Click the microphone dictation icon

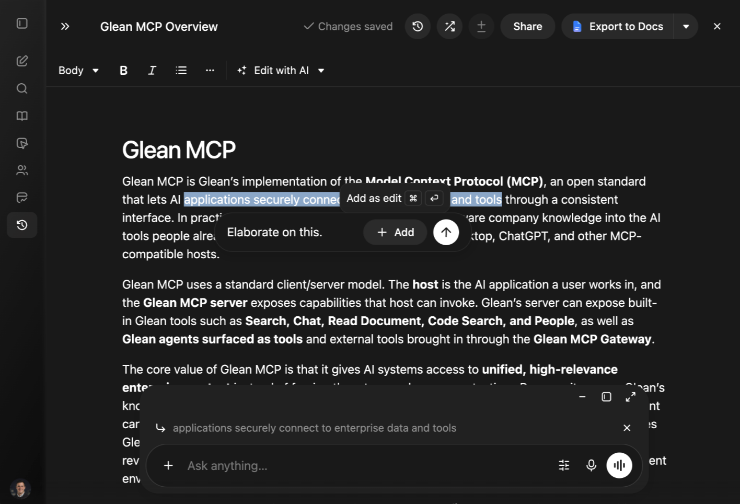click(x=591, y=465)
